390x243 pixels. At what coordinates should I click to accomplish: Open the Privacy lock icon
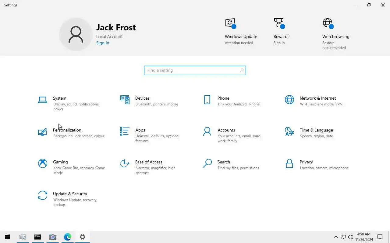289,163
